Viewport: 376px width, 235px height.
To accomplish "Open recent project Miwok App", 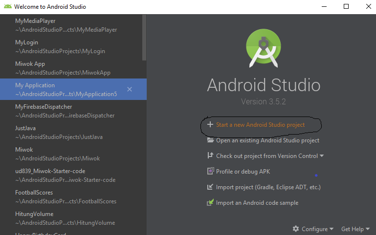I will point(73,68).
